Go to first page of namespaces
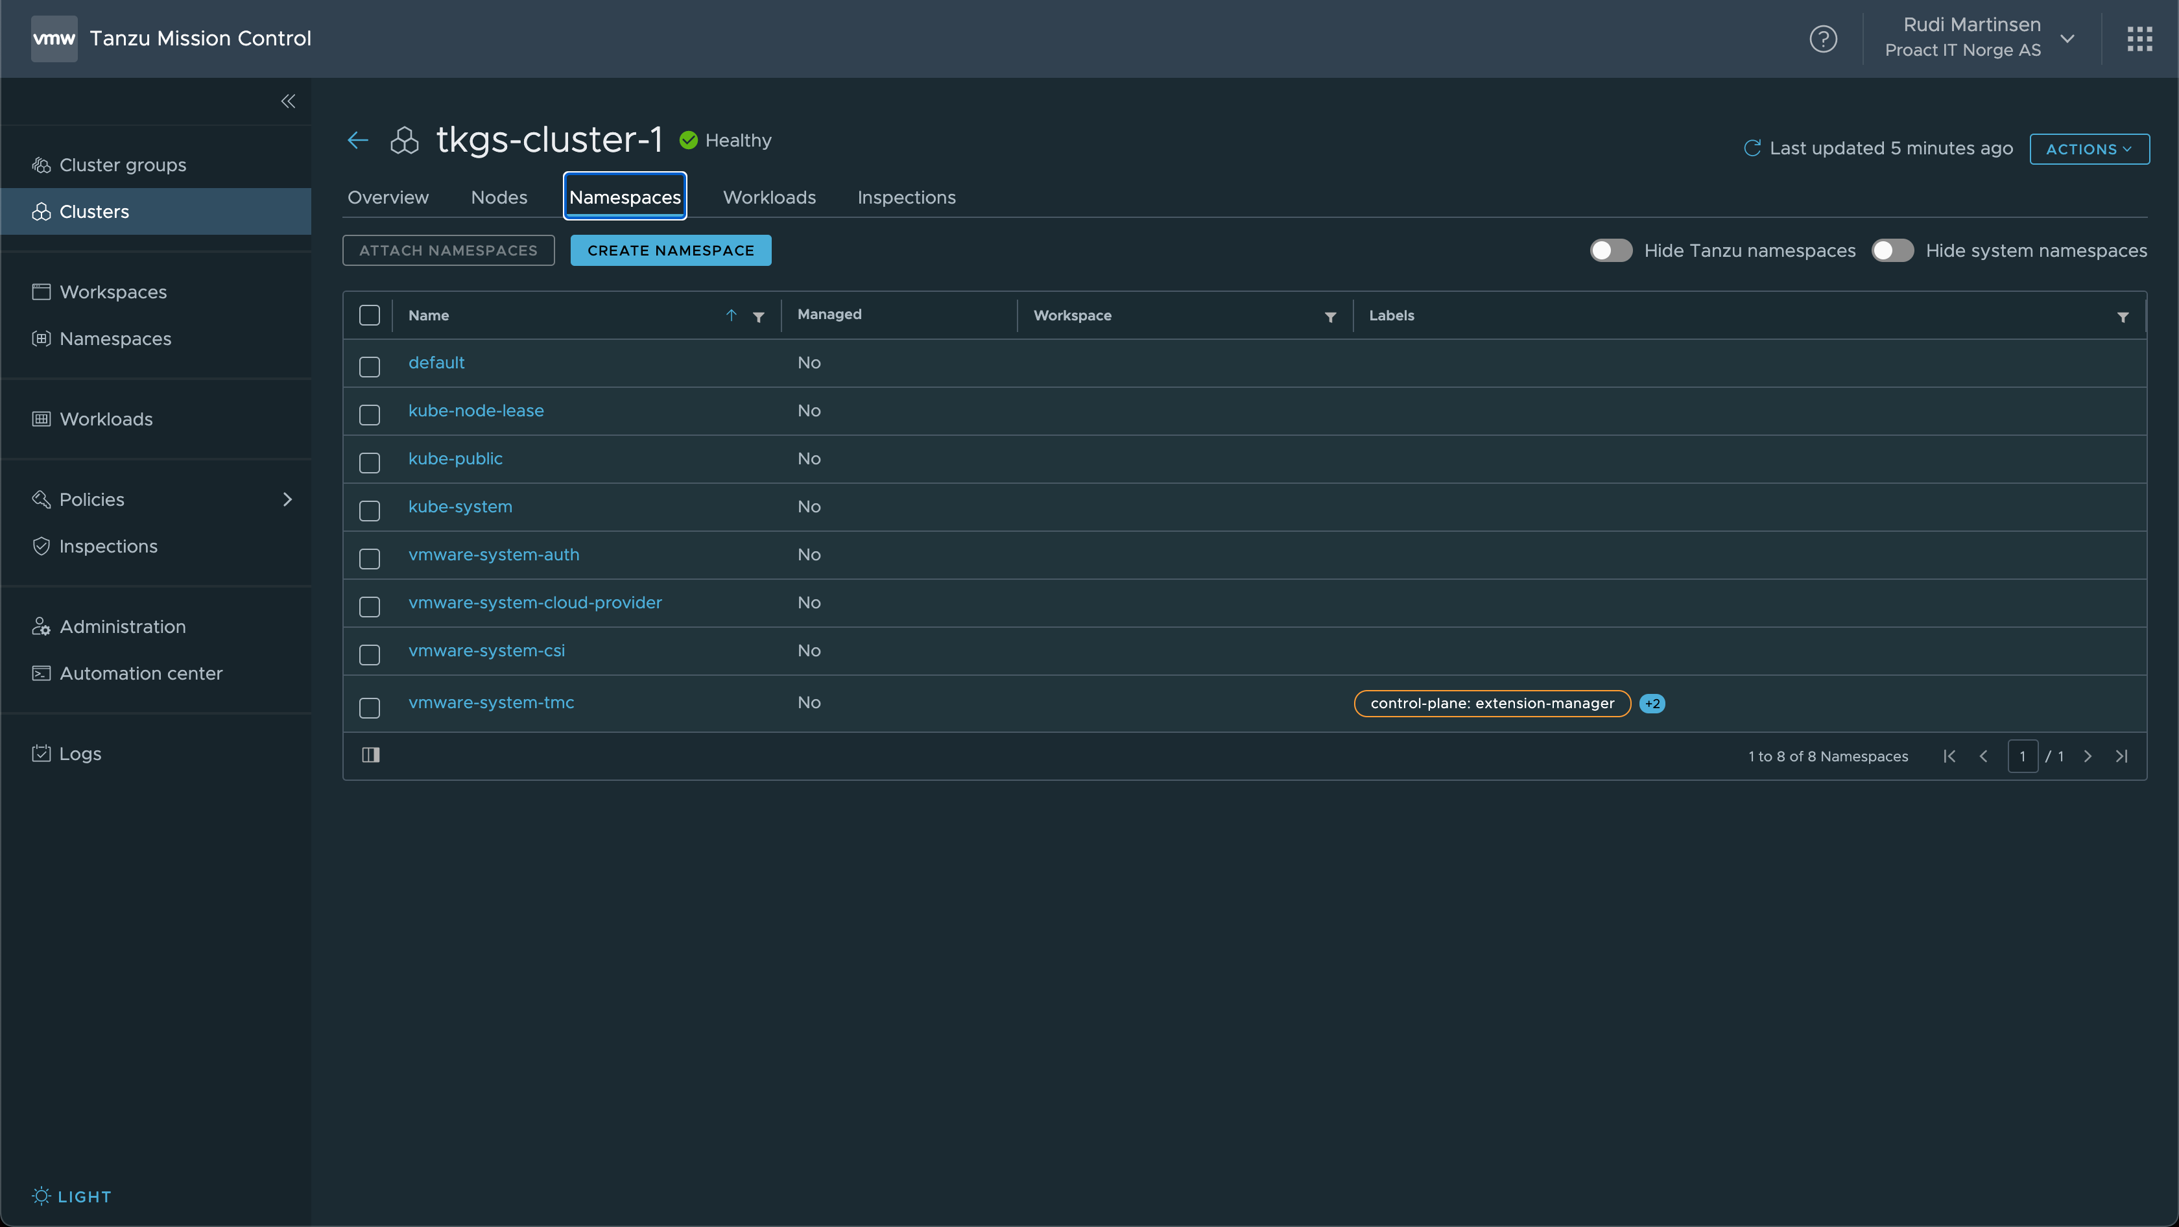Viewport: 2179px width, 1227px height. [1949, 756]
